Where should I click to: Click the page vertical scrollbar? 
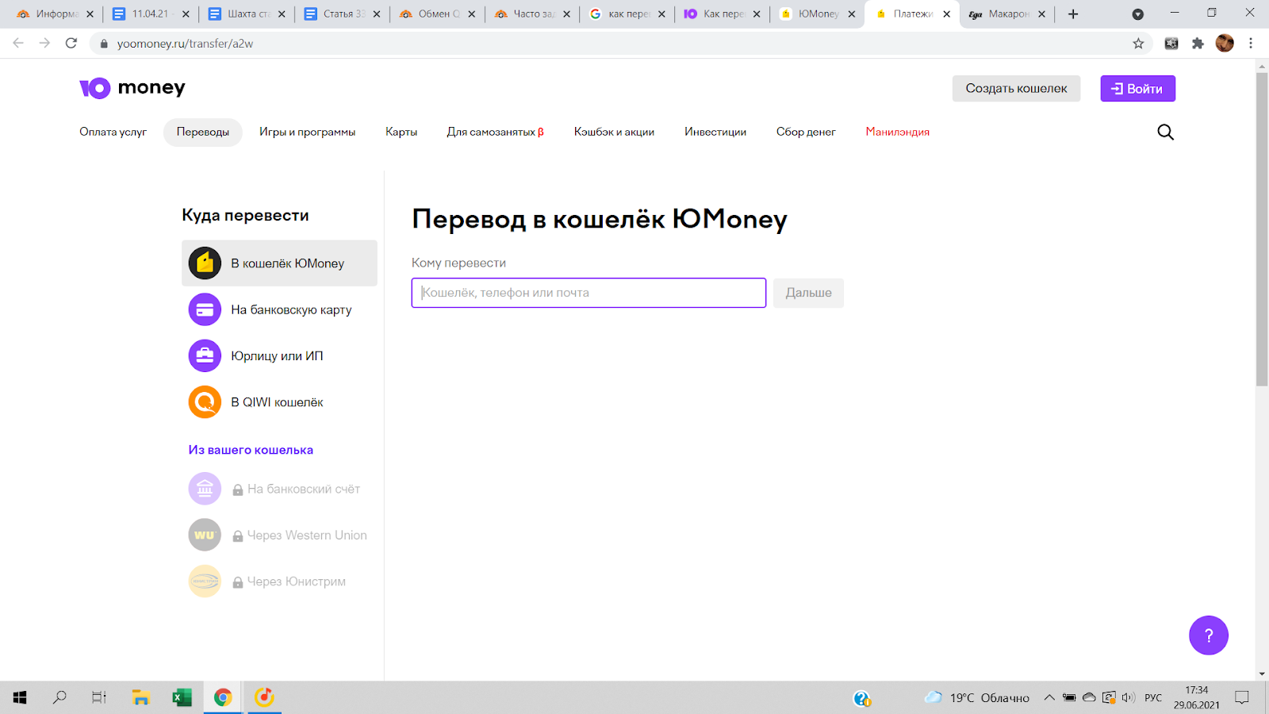[x=1262, y=228]
